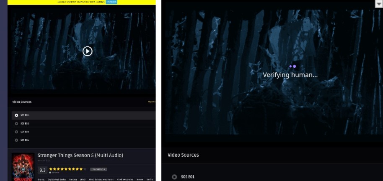
Task: Click the S05 E04 play icon
Action: pos(16,140)
